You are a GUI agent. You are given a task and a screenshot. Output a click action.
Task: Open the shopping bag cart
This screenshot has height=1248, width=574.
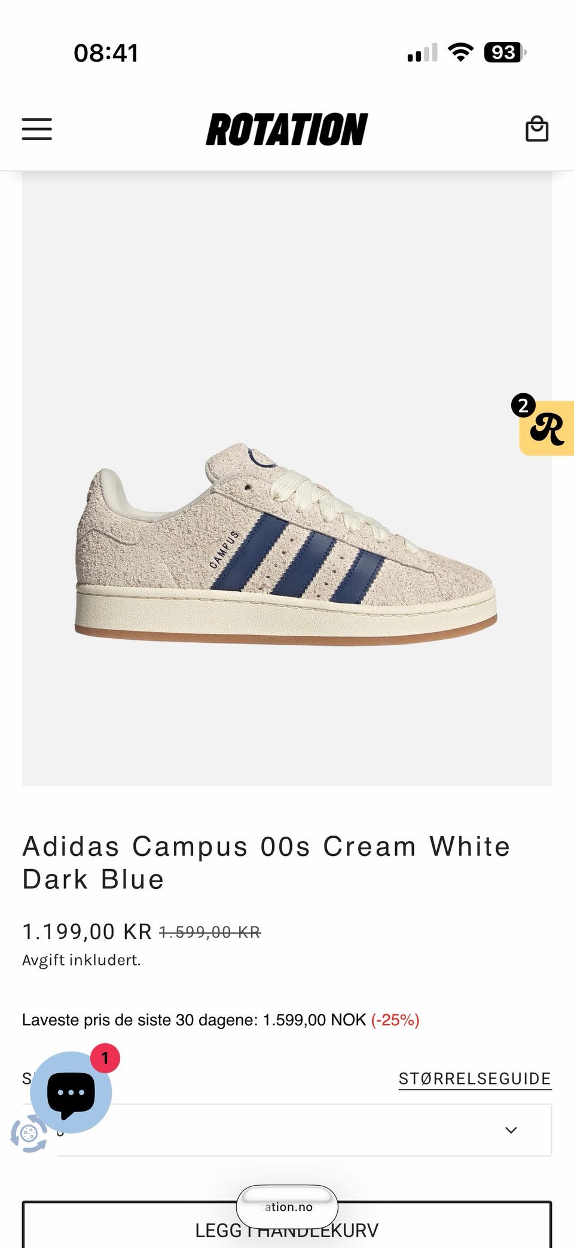(x=536, y=129)
